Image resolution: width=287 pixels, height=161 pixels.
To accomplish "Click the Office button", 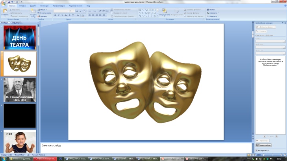I will [4, 3].
